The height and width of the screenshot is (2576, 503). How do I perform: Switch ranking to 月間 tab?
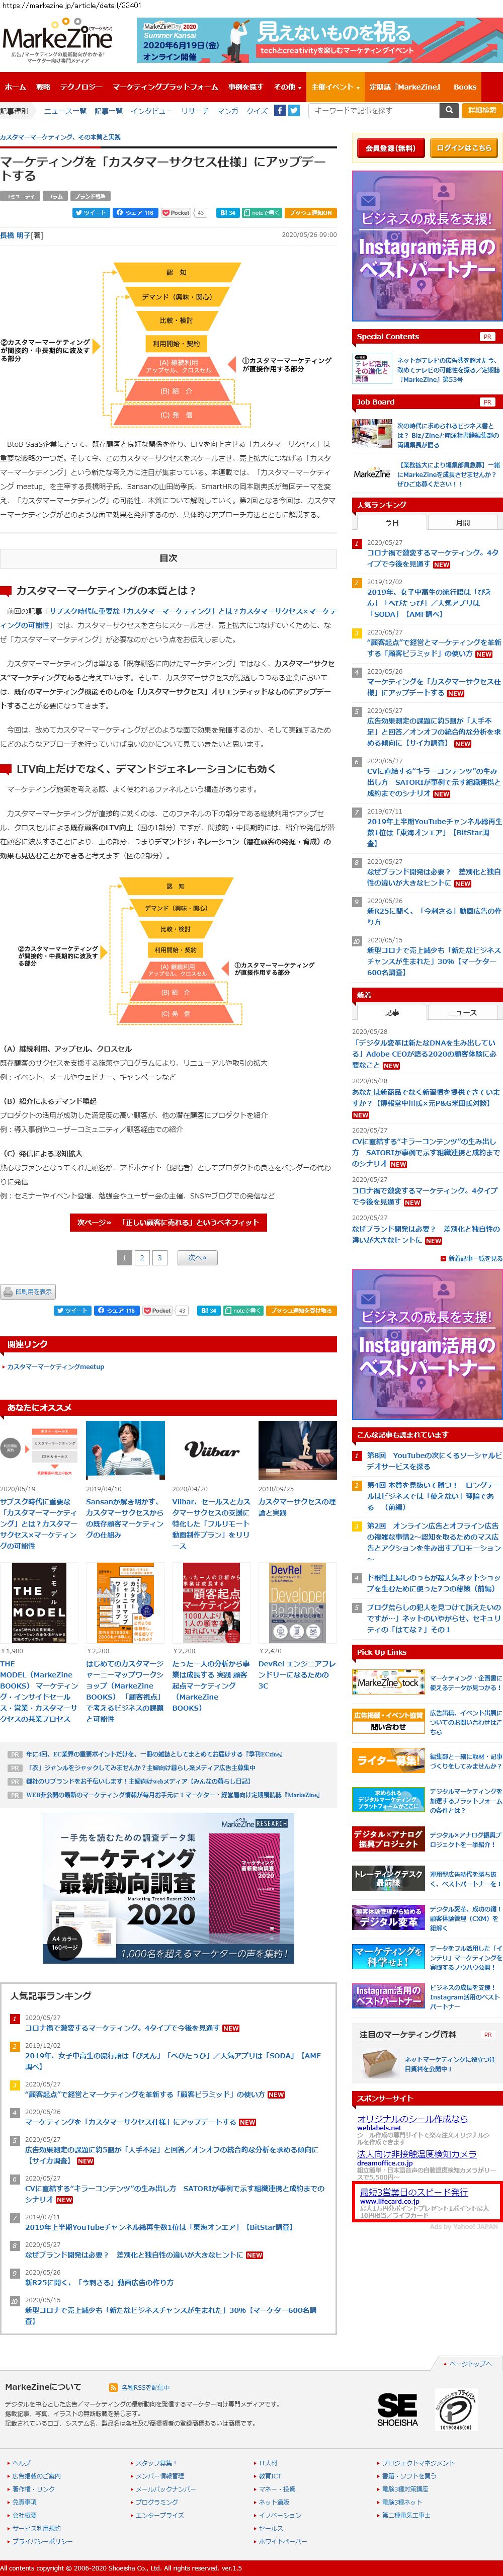[x=463, y=522]
